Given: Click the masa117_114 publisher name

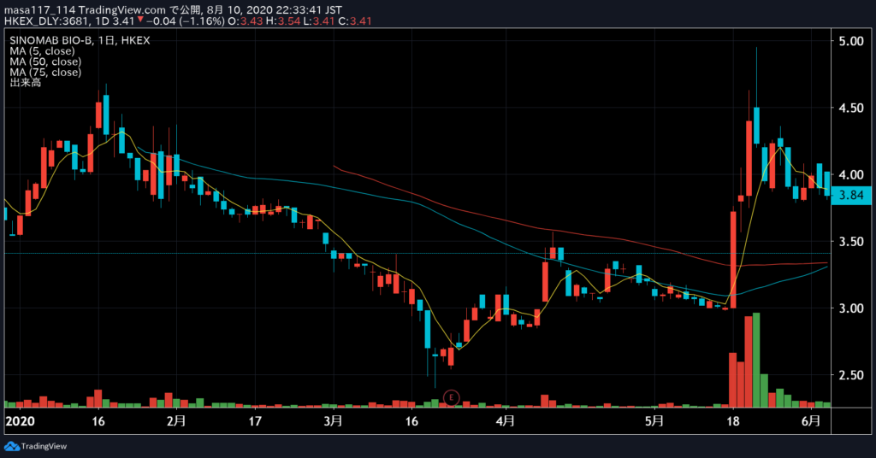Looking at the screenshot, I should point(39,10).
